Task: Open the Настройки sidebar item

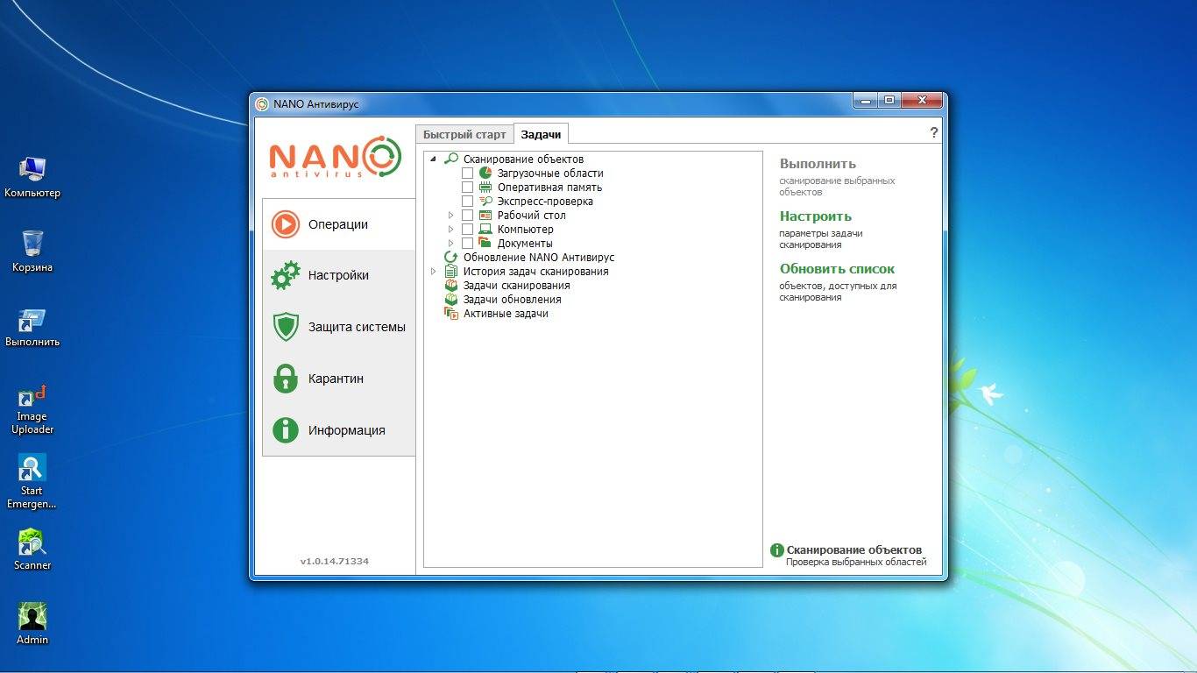Action: click(338, 275)
